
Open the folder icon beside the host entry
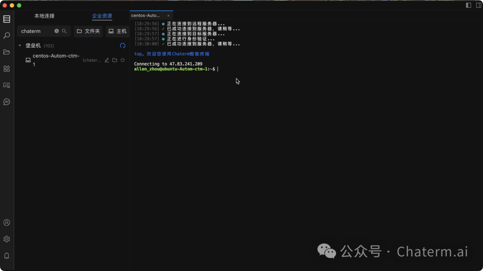pos(114,60)
